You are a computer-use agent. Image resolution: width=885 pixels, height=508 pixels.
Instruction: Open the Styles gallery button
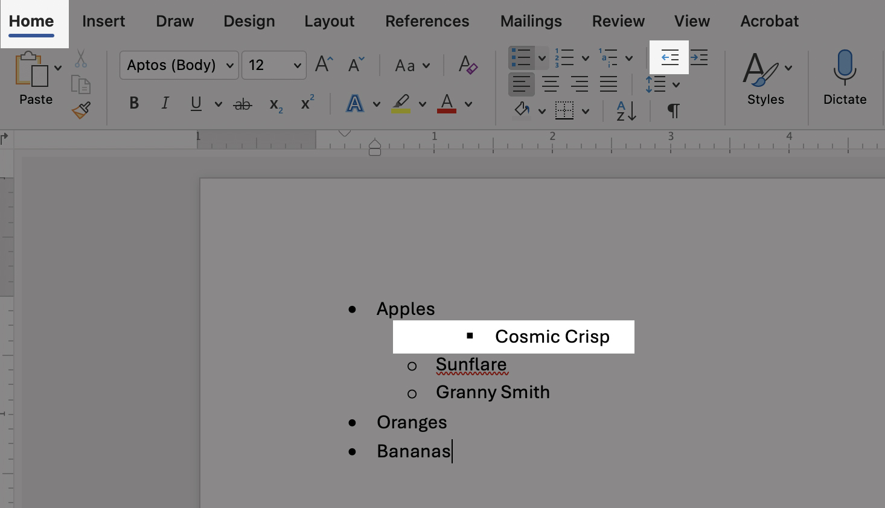point(765,78)
